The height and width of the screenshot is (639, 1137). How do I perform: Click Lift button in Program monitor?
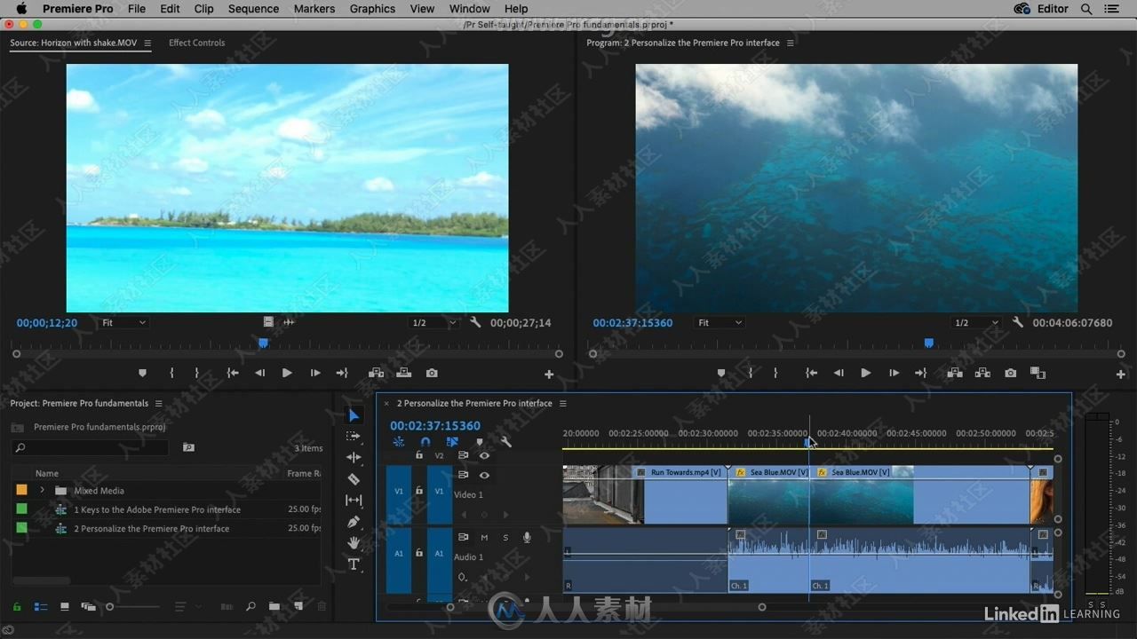point(955,374)
